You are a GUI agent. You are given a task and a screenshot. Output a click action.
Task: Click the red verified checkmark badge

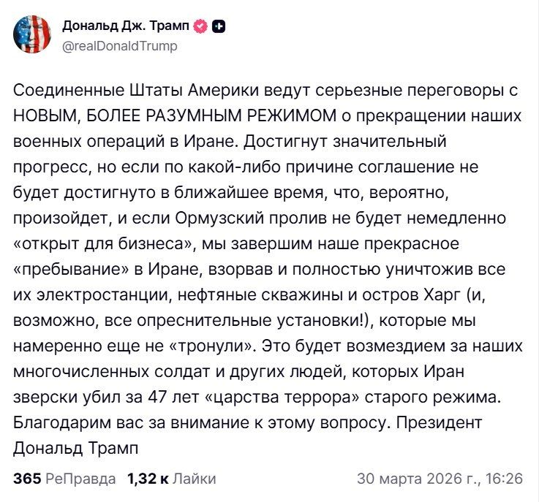click(x=201, y=27)
